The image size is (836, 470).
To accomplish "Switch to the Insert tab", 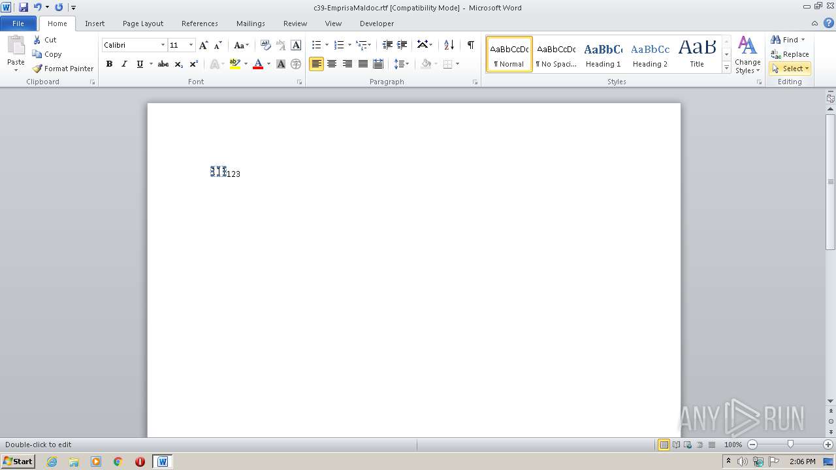I will 95,23.
